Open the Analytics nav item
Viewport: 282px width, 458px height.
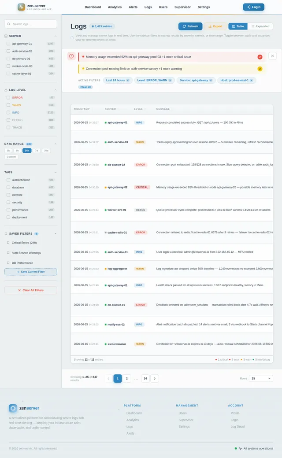tap(115, 7)
